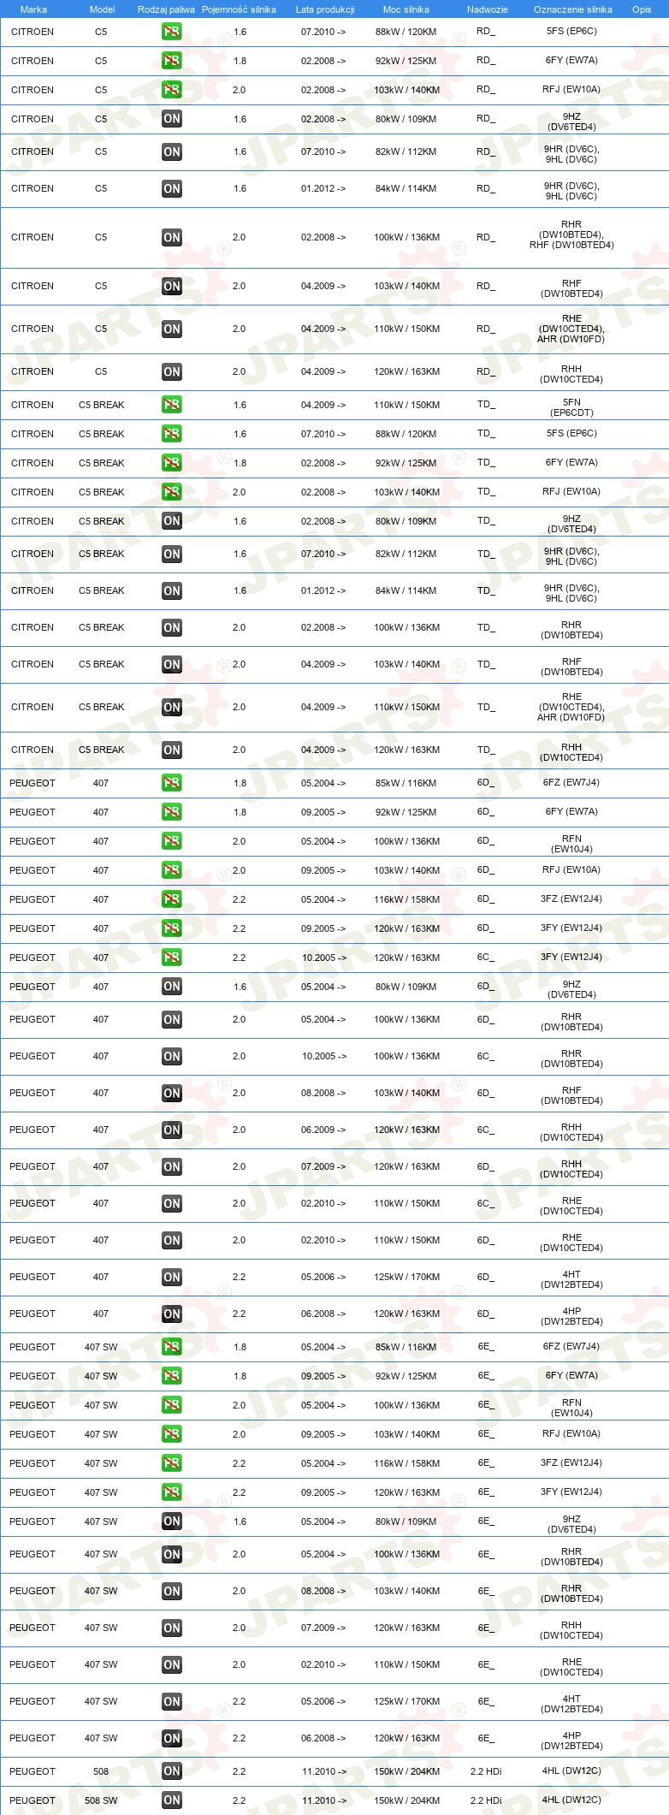Select '2.2 HDi' body cell in 508 SW row
The height and width of the screenshot is (1815, 669).
(486, 1800)
